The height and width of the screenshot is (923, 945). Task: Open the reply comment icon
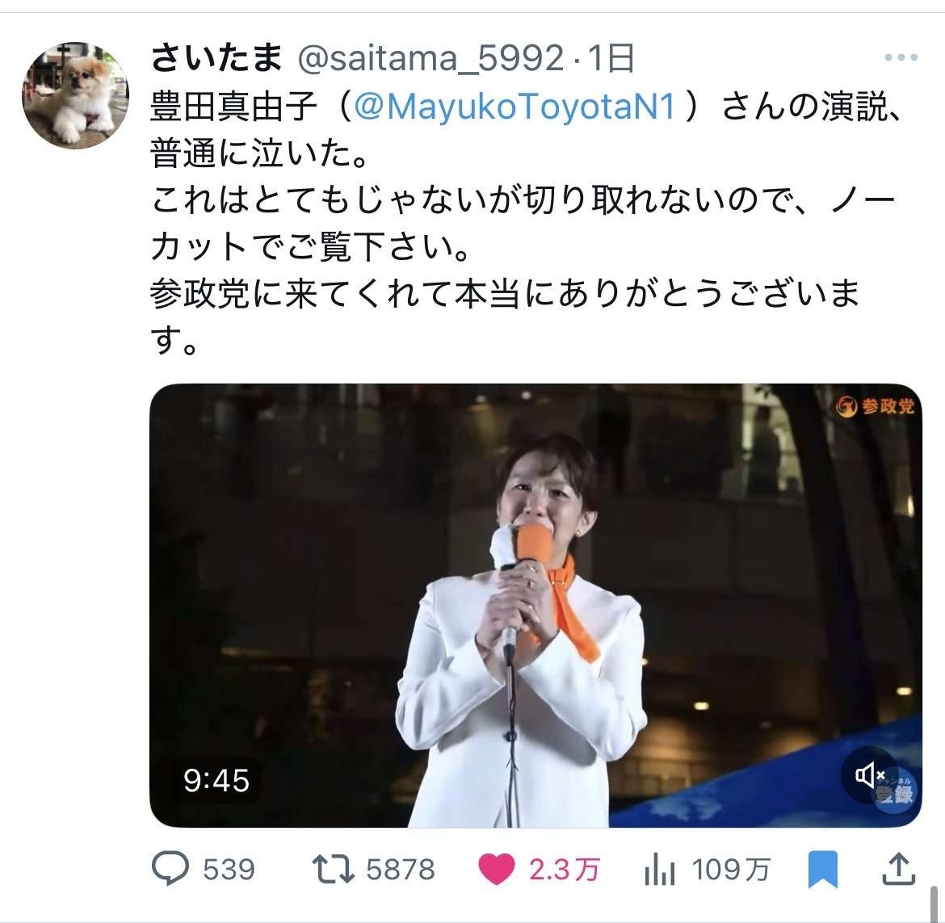170,869
